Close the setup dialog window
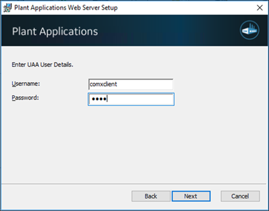 [260, 8]
